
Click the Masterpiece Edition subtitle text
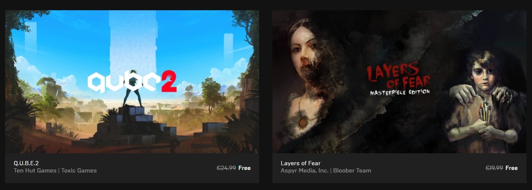pos(400,92)
